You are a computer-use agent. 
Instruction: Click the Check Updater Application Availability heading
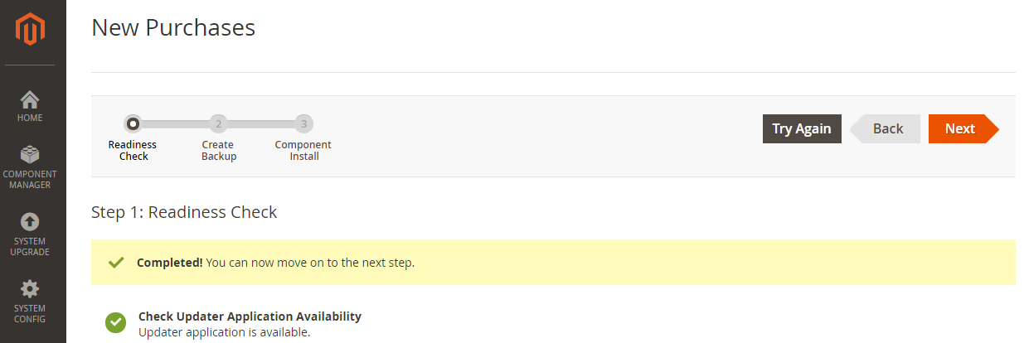pos(250,316)
